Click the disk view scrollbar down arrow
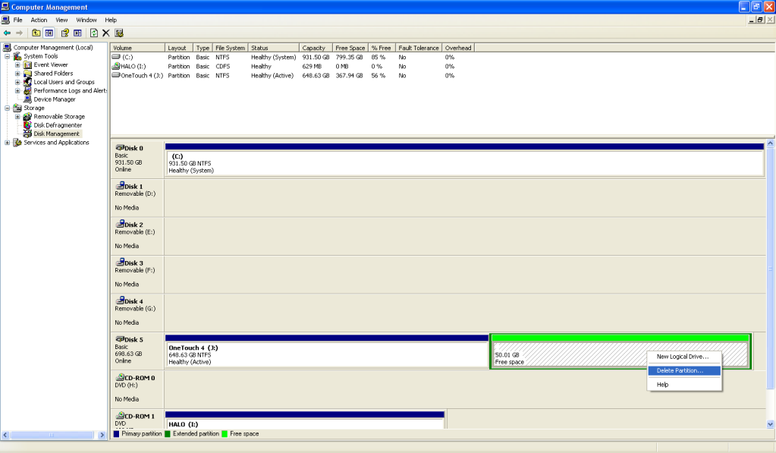 pyautogui.click(x=771, y=424)
